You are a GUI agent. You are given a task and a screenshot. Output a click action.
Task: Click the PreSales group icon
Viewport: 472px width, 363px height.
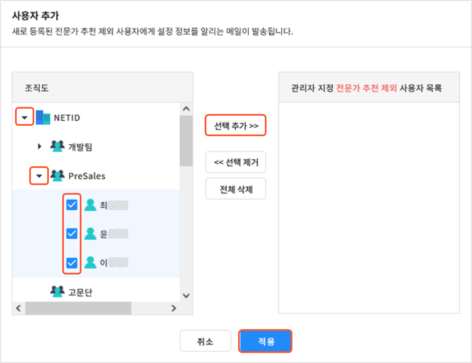point(57,175)
